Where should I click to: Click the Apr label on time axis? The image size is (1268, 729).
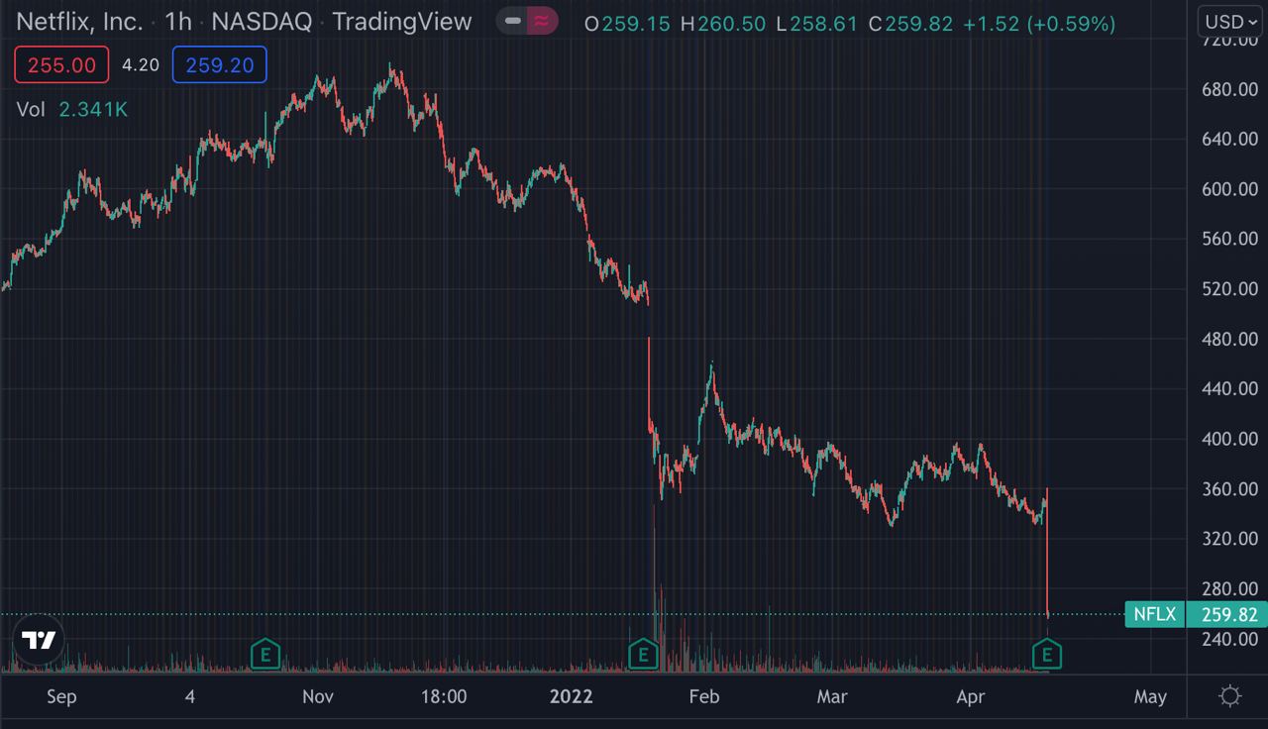tap(971, 697)
